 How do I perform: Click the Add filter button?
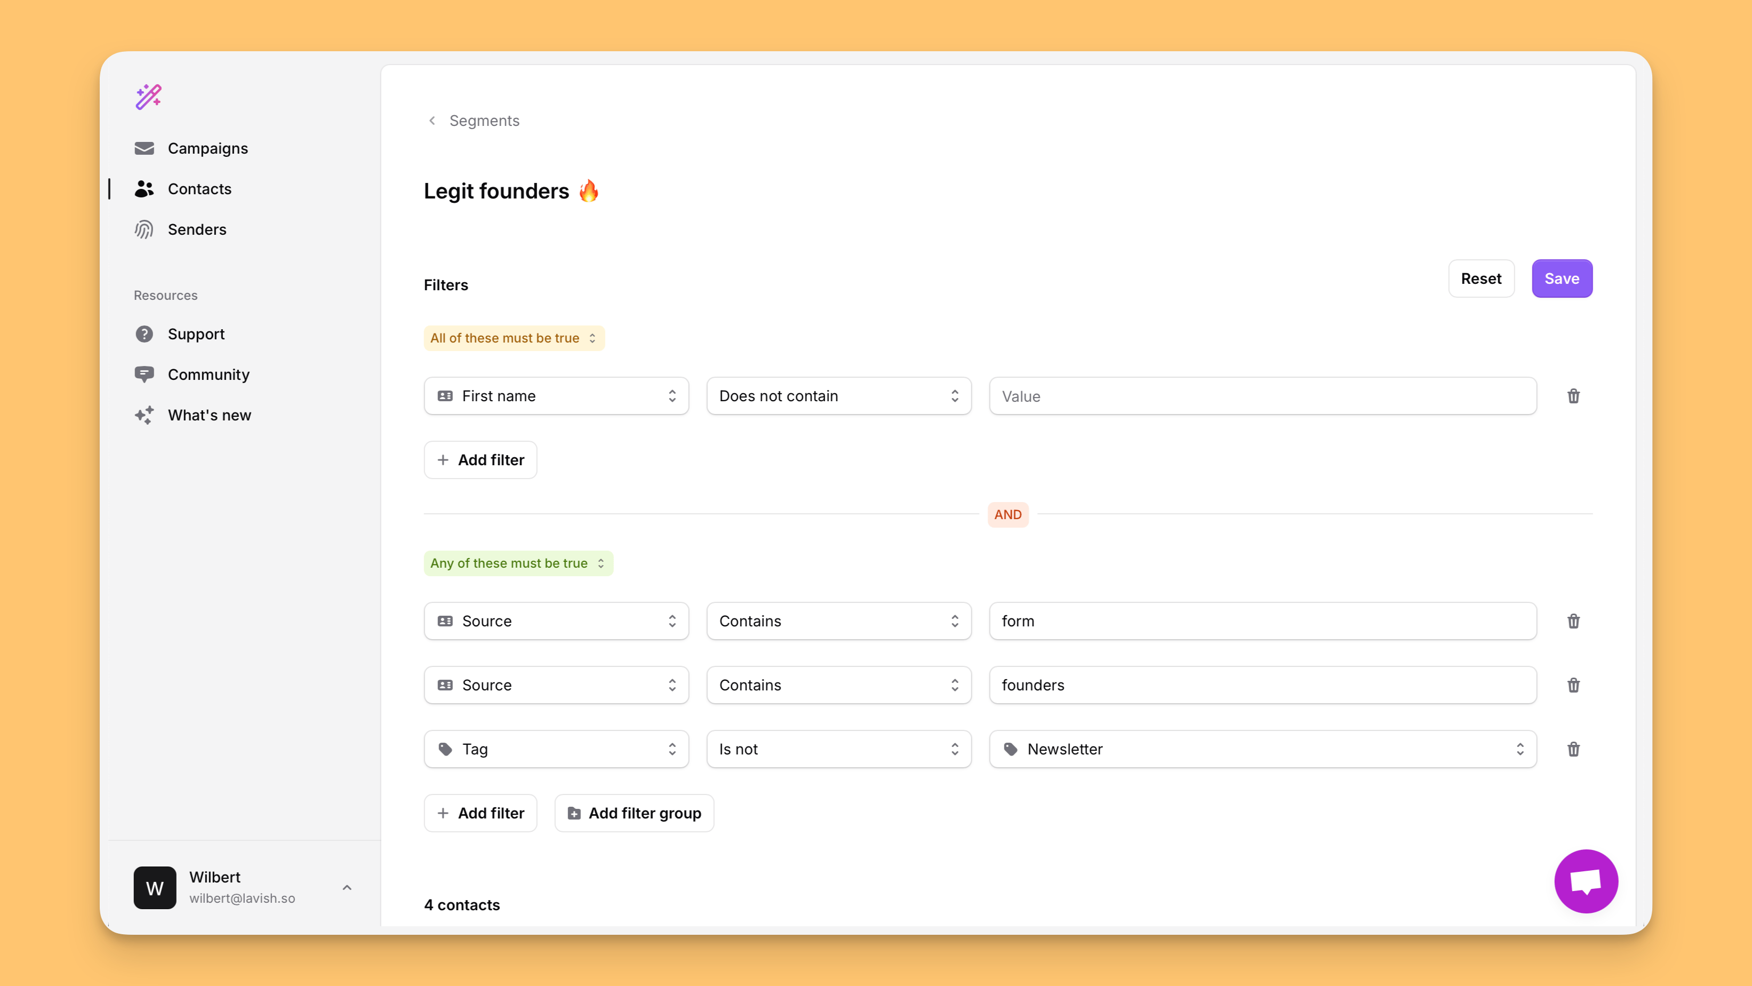(x=480, y=460)
